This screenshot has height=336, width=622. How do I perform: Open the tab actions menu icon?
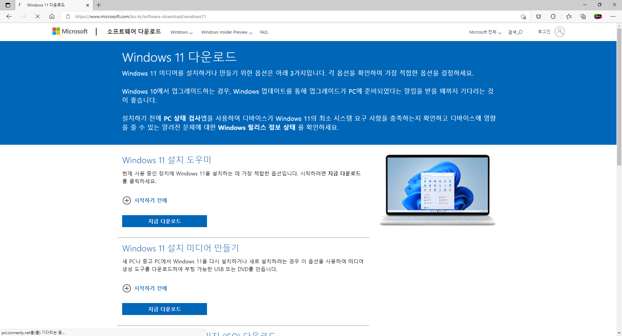(8, 5)
